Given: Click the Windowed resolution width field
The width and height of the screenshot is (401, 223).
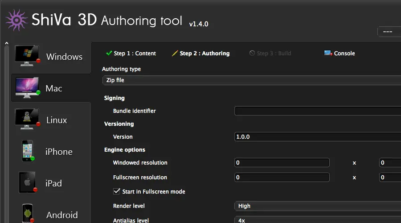Looking at the screenshot, I should point(282,163).
